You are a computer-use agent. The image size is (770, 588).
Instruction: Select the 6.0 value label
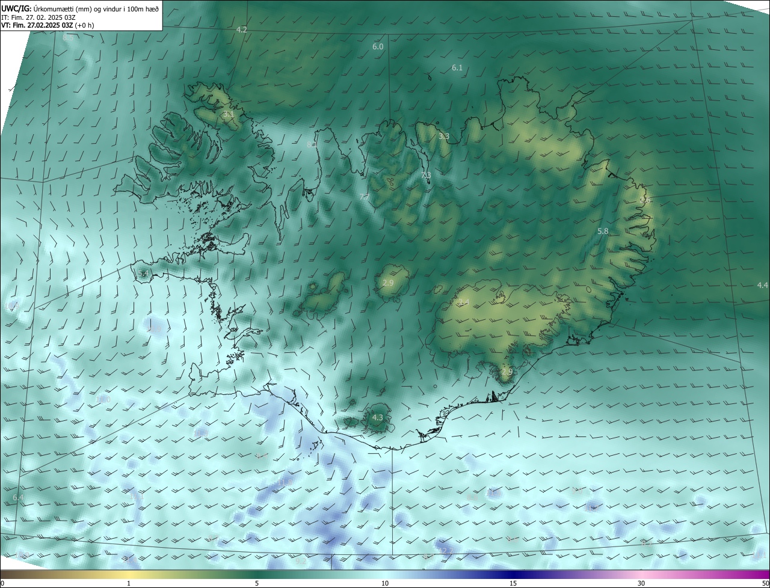pyautogui.click(x=378, y=46)
